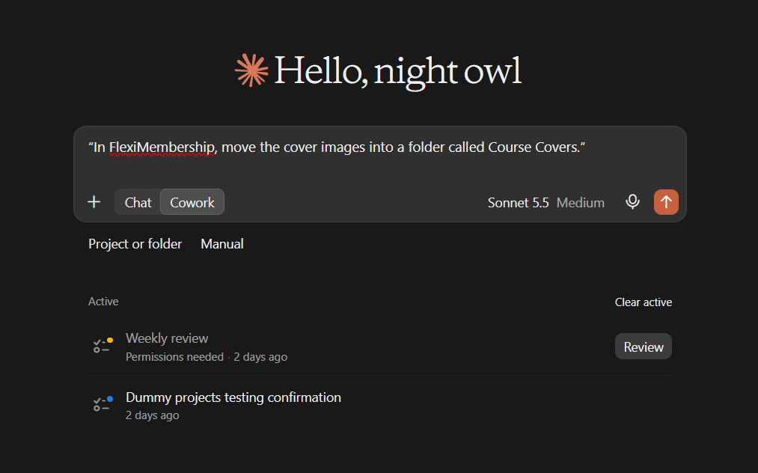Open the Medium effort dropdown

pyautogui.click(x=580, y=203)
